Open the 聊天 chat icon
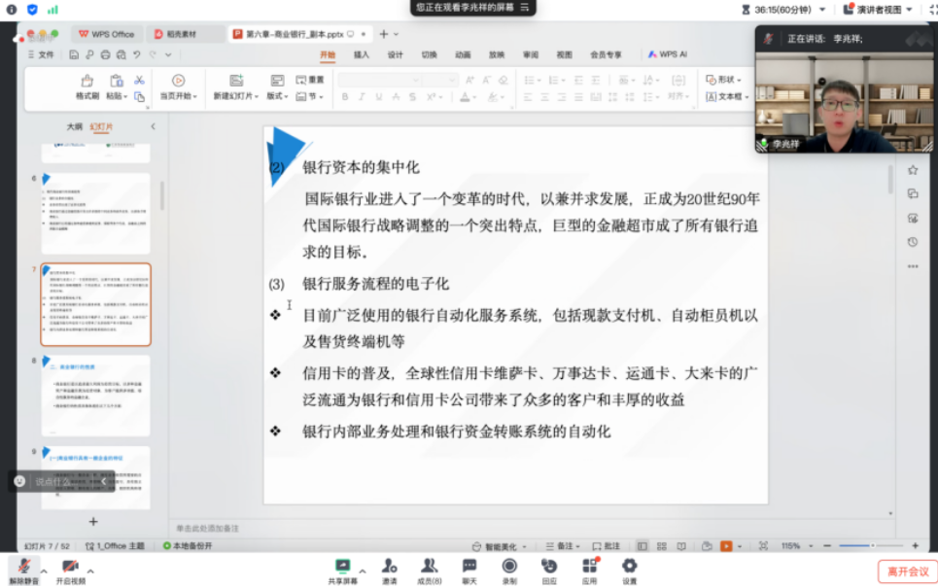This screenshot has height=586, width=938. coord(469,567)
